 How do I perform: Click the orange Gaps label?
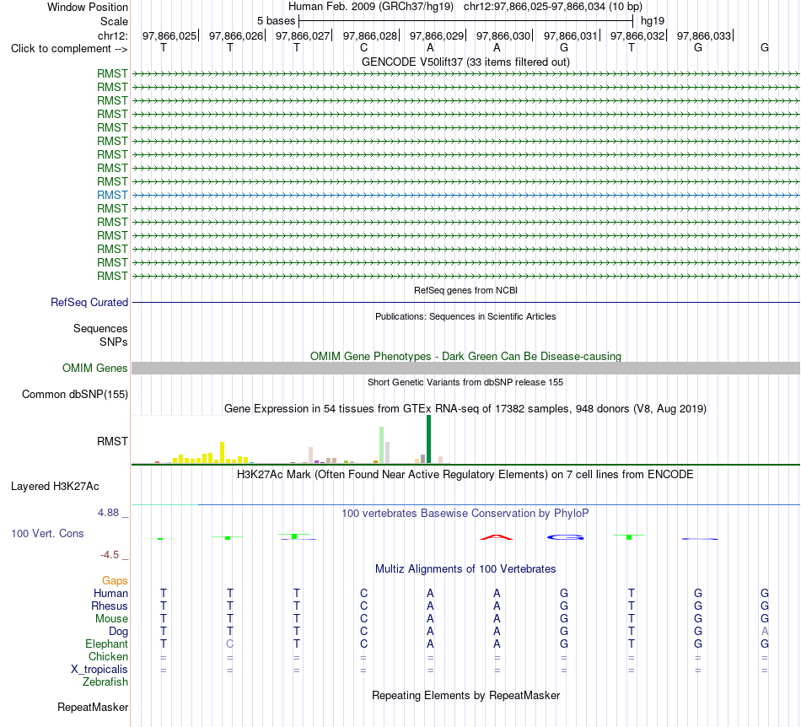115,580
